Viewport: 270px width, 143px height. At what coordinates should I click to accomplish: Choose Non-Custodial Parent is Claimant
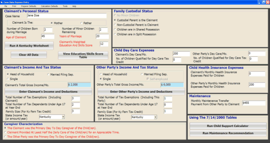coord(115,25)
